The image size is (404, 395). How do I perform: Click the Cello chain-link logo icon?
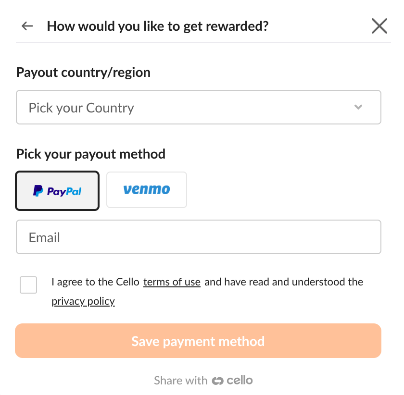tap(217, 381)
